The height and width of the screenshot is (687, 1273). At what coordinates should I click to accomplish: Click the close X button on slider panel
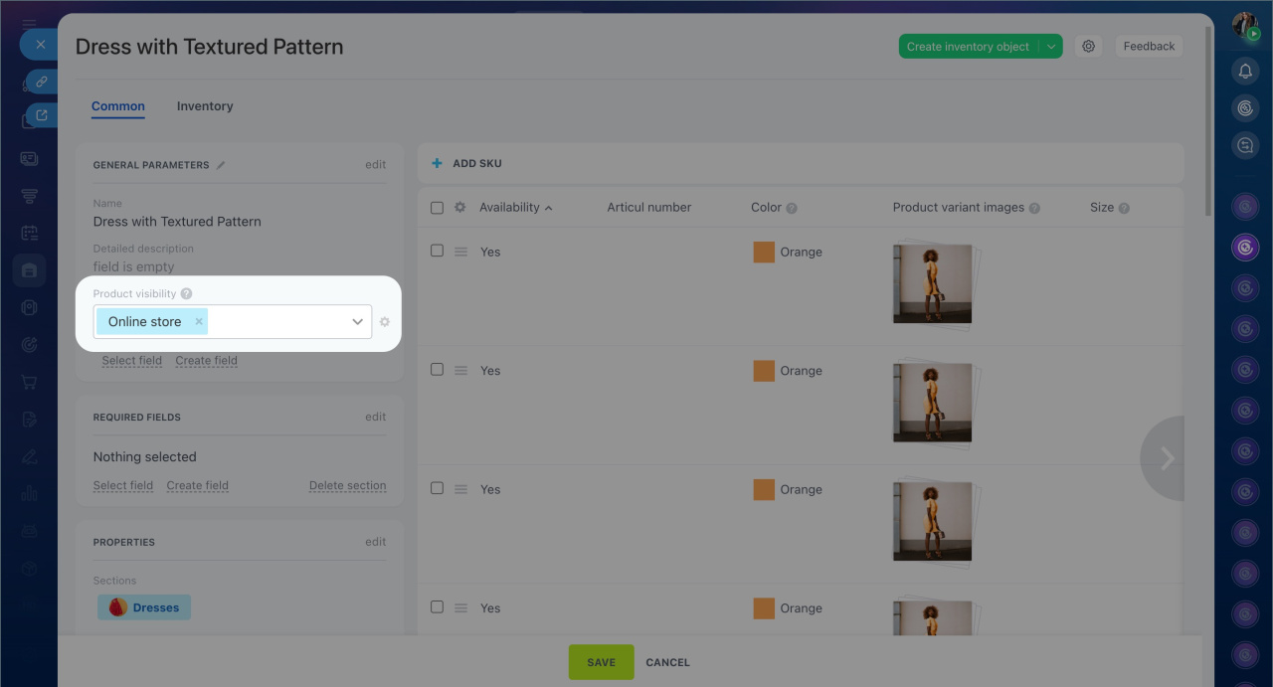40,45
